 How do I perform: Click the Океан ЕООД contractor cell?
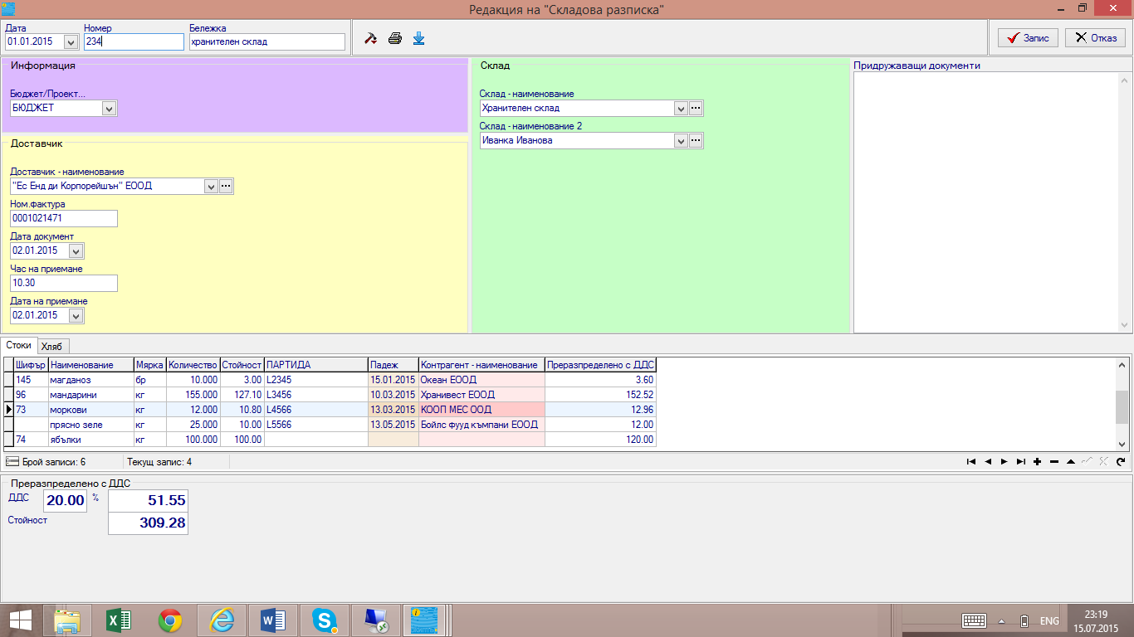(x=481, y=380)
